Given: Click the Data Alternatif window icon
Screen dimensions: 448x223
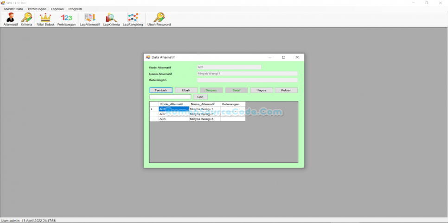Looking at the screenshot, I should click(x=148, y=57).
